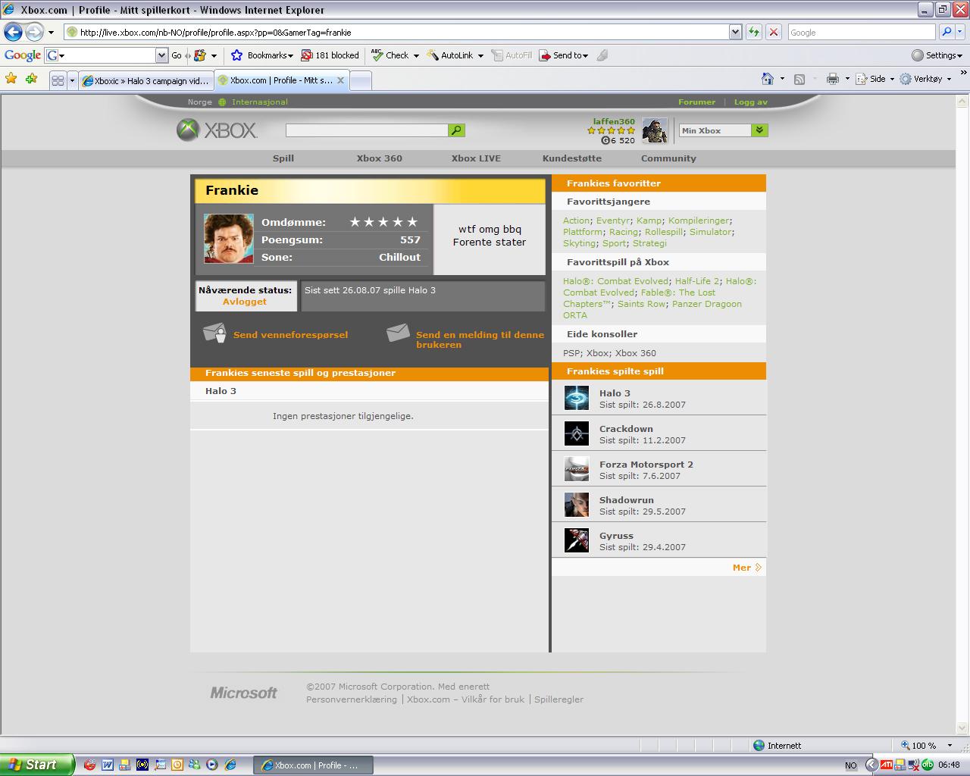Open the Kundestøtte navigation menu
Image resolution: width=970 pixels, height=776 pixels.
tap(572, 158)
